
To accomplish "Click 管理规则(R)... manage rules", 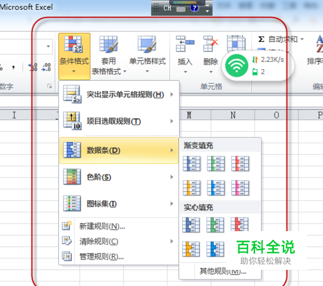I will click(119, 256).
